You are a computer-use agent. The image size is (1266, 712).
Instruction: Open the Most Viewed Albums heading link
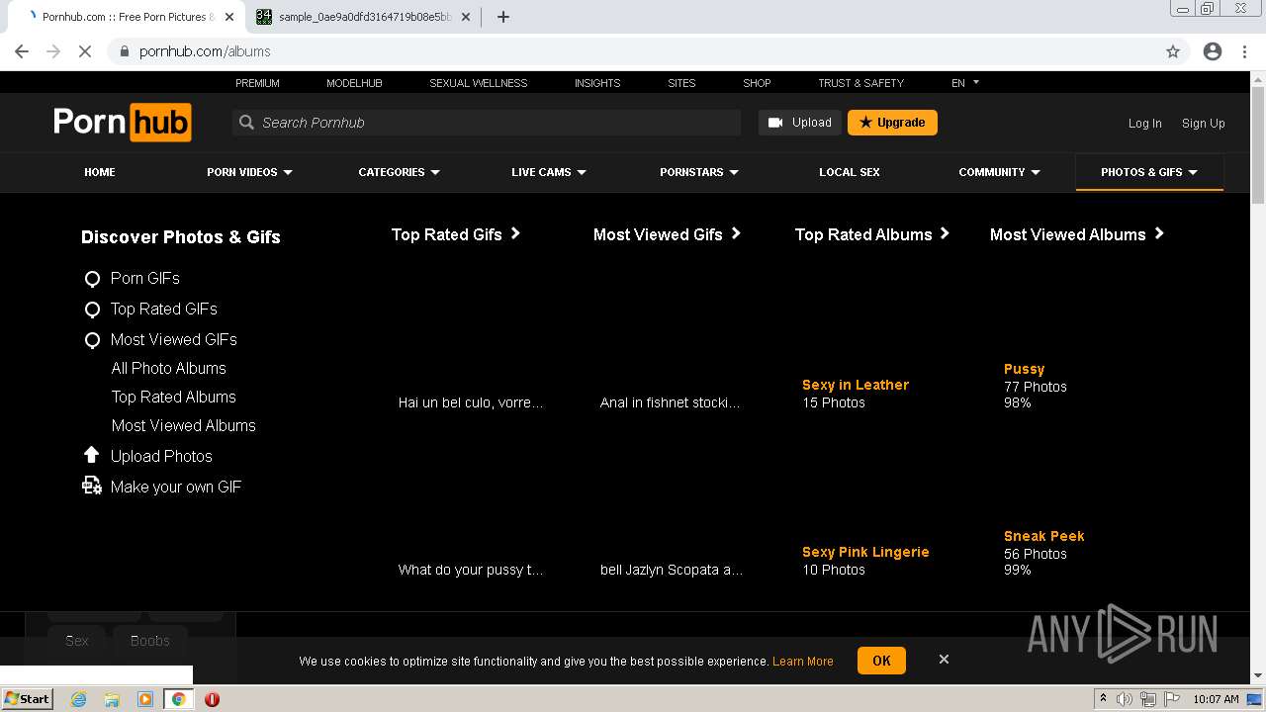(1077, 234)
